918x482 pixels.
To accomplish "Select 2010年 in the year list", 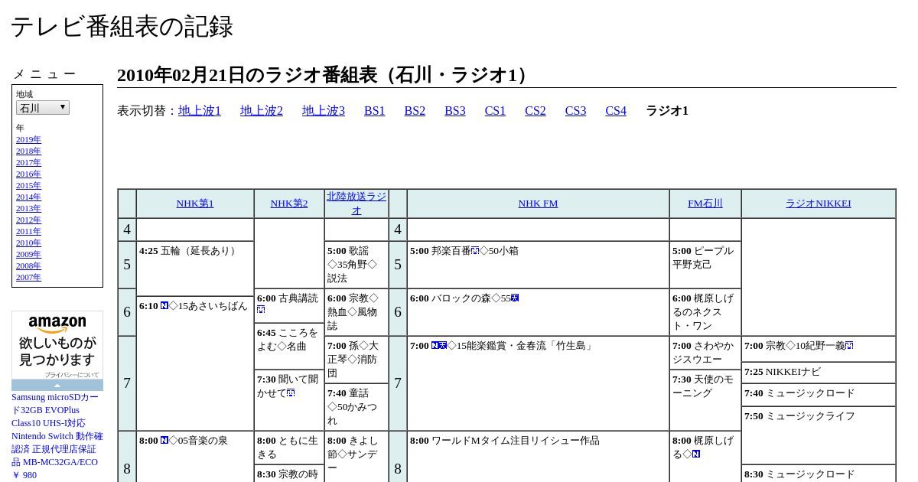I will click(x=28, y=243).
